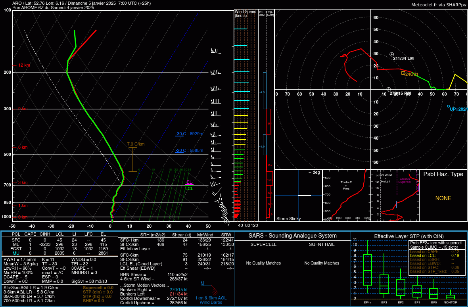This screenshot has width=468, height=307.
Task: Click the DCAPE = -5 value
Action: (x=15, y=276)
